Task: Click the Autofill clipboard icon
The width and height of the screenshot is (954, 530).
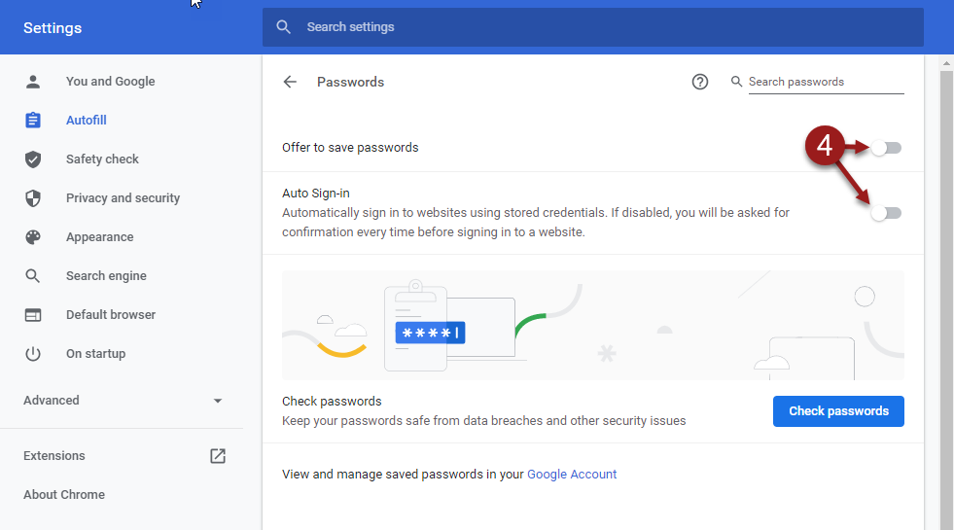Action: coord(33,121)
